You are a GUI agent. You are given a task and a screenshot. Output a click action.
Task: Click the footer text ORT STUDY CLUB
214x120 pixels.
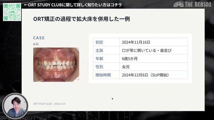coord(42,104)
